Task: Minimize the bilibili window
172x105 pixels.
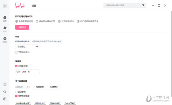Action: pyautogui.click(x=153, y=5)
